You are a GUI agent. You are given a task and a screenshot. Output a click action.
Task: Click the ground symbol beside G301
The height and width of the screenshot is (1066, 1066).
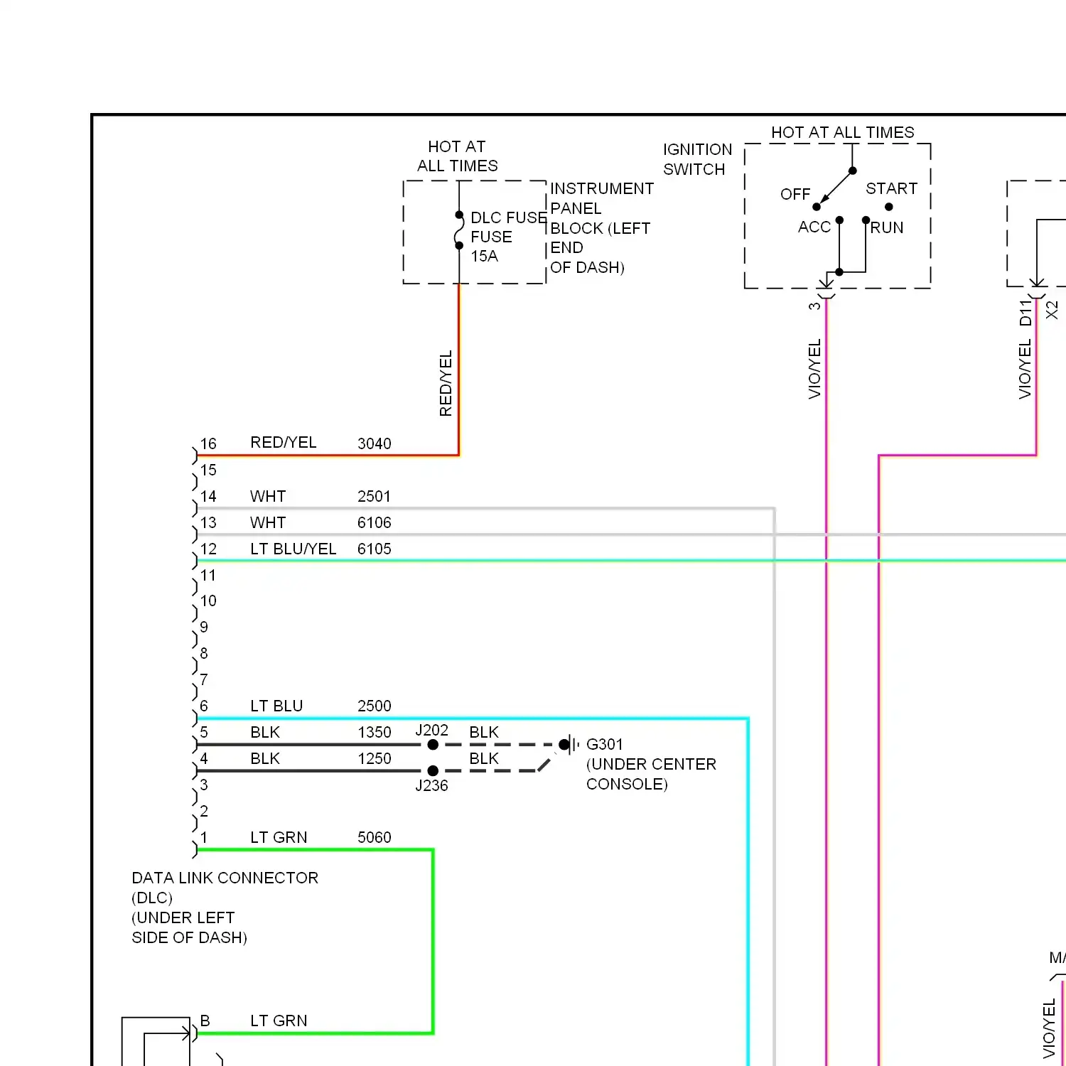pyautogui.click(x=569, y=745)
